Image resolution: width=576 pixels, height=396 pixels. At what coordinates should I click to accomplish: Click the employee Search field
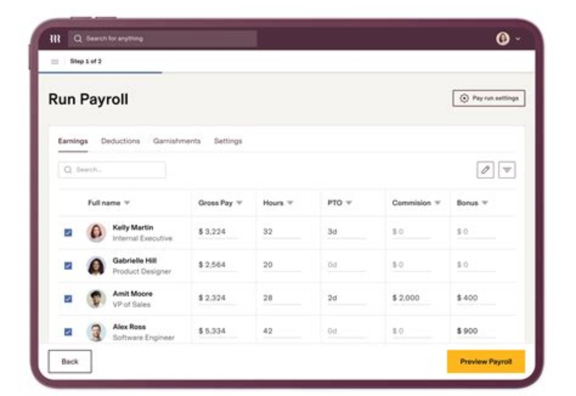[112, 170]
